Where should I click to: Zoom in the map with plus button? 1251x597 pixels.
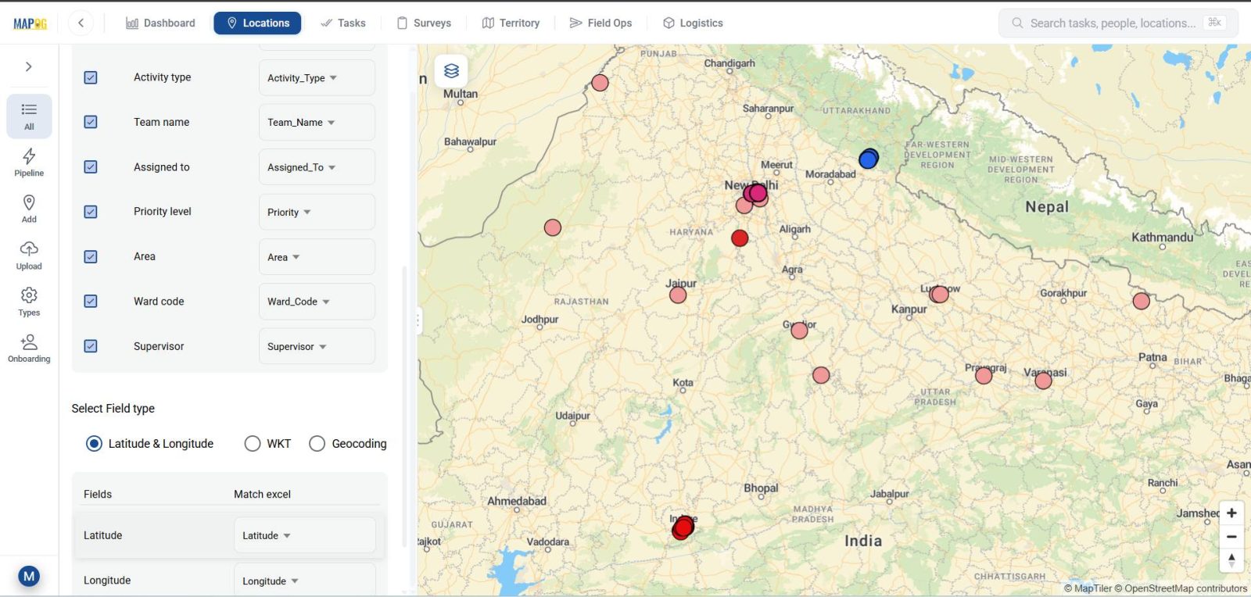(1231, 513)
